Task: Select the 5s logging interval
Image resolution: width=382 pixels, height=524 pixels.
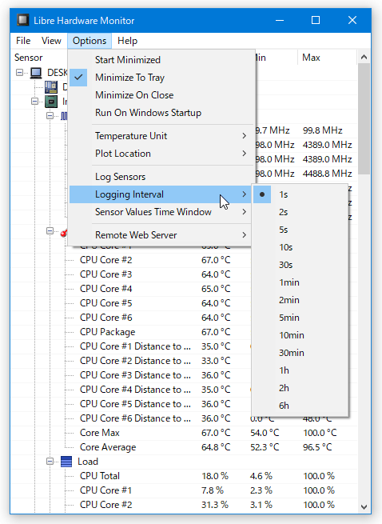Action: coord(300,230)
